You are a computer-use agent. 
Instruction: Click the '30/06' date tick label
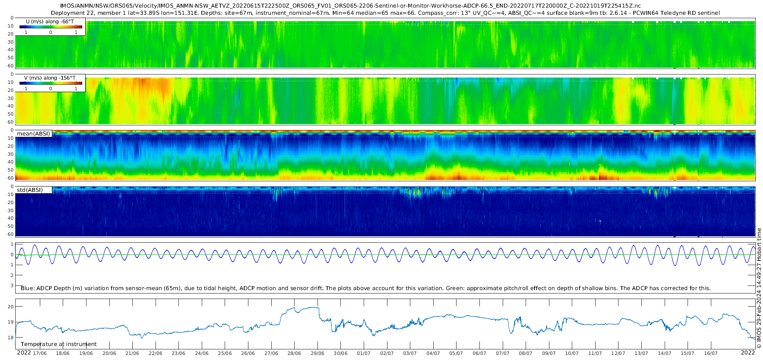340,353
